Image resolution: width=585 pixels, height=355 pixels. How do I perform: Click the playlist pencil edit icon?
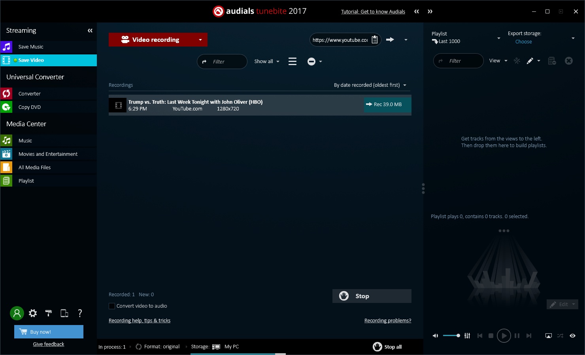coord(530,61)
